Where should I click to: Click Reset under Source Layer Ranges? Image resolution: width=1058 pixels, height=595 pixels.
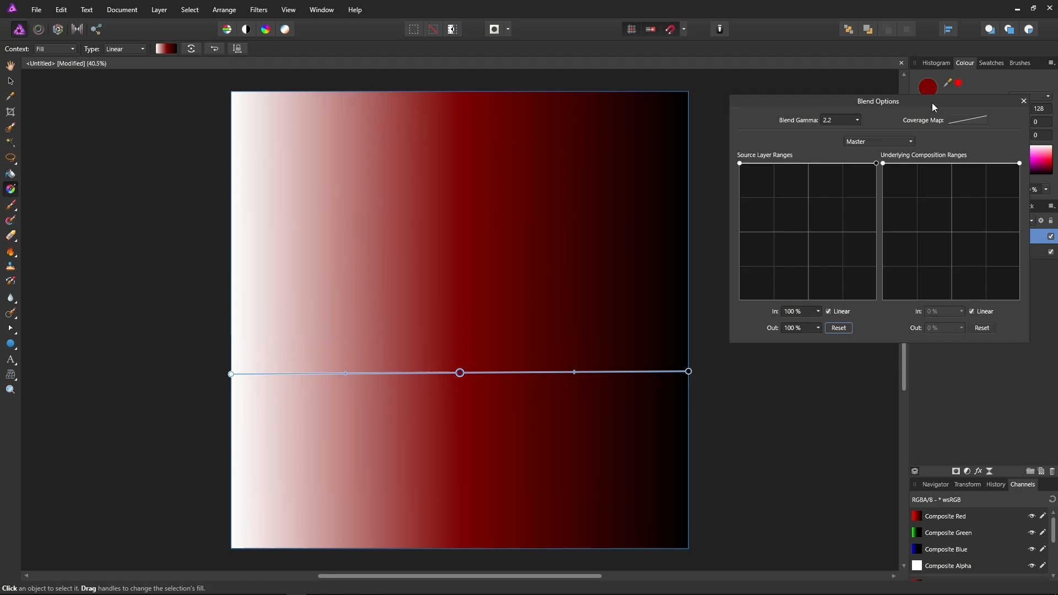click(x=838, y=328)
